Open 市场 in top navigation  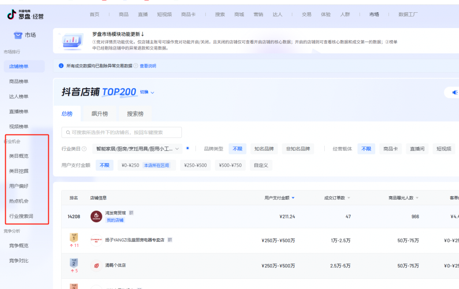pyautogui.click(x=374, y=14)
